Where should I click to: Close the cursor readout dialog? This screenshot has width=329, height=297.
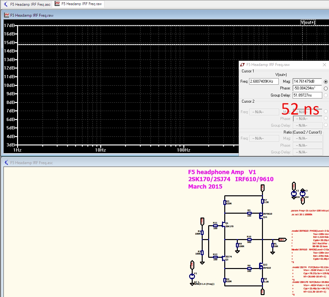coord(324,65)
